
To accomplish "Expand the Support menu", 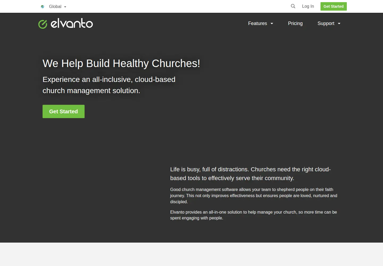I will 329,23.
